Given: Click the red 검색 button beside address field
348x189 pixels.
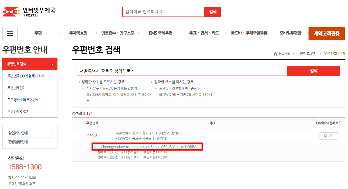Looking at the screenshot, I should point(313,71).
